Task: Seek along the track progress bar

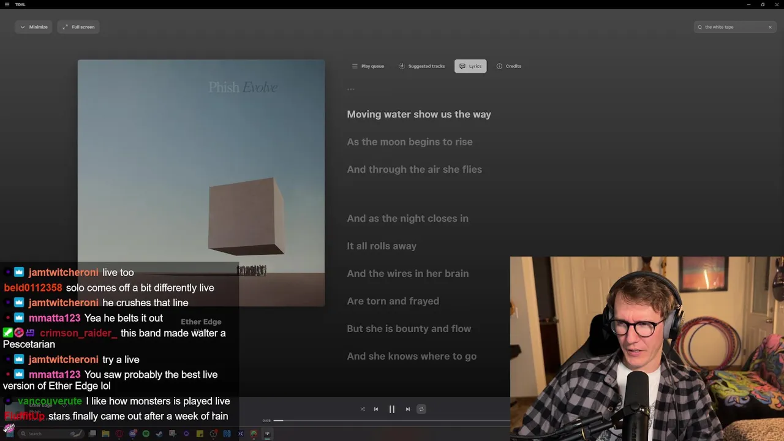Action: 392,420
